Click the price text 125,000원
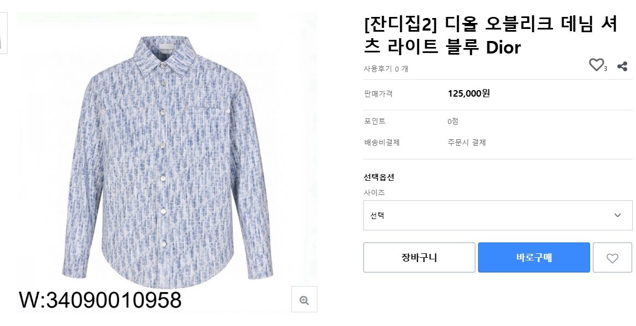636x326 pixels. pyautogui.click(x=468, y=93)
